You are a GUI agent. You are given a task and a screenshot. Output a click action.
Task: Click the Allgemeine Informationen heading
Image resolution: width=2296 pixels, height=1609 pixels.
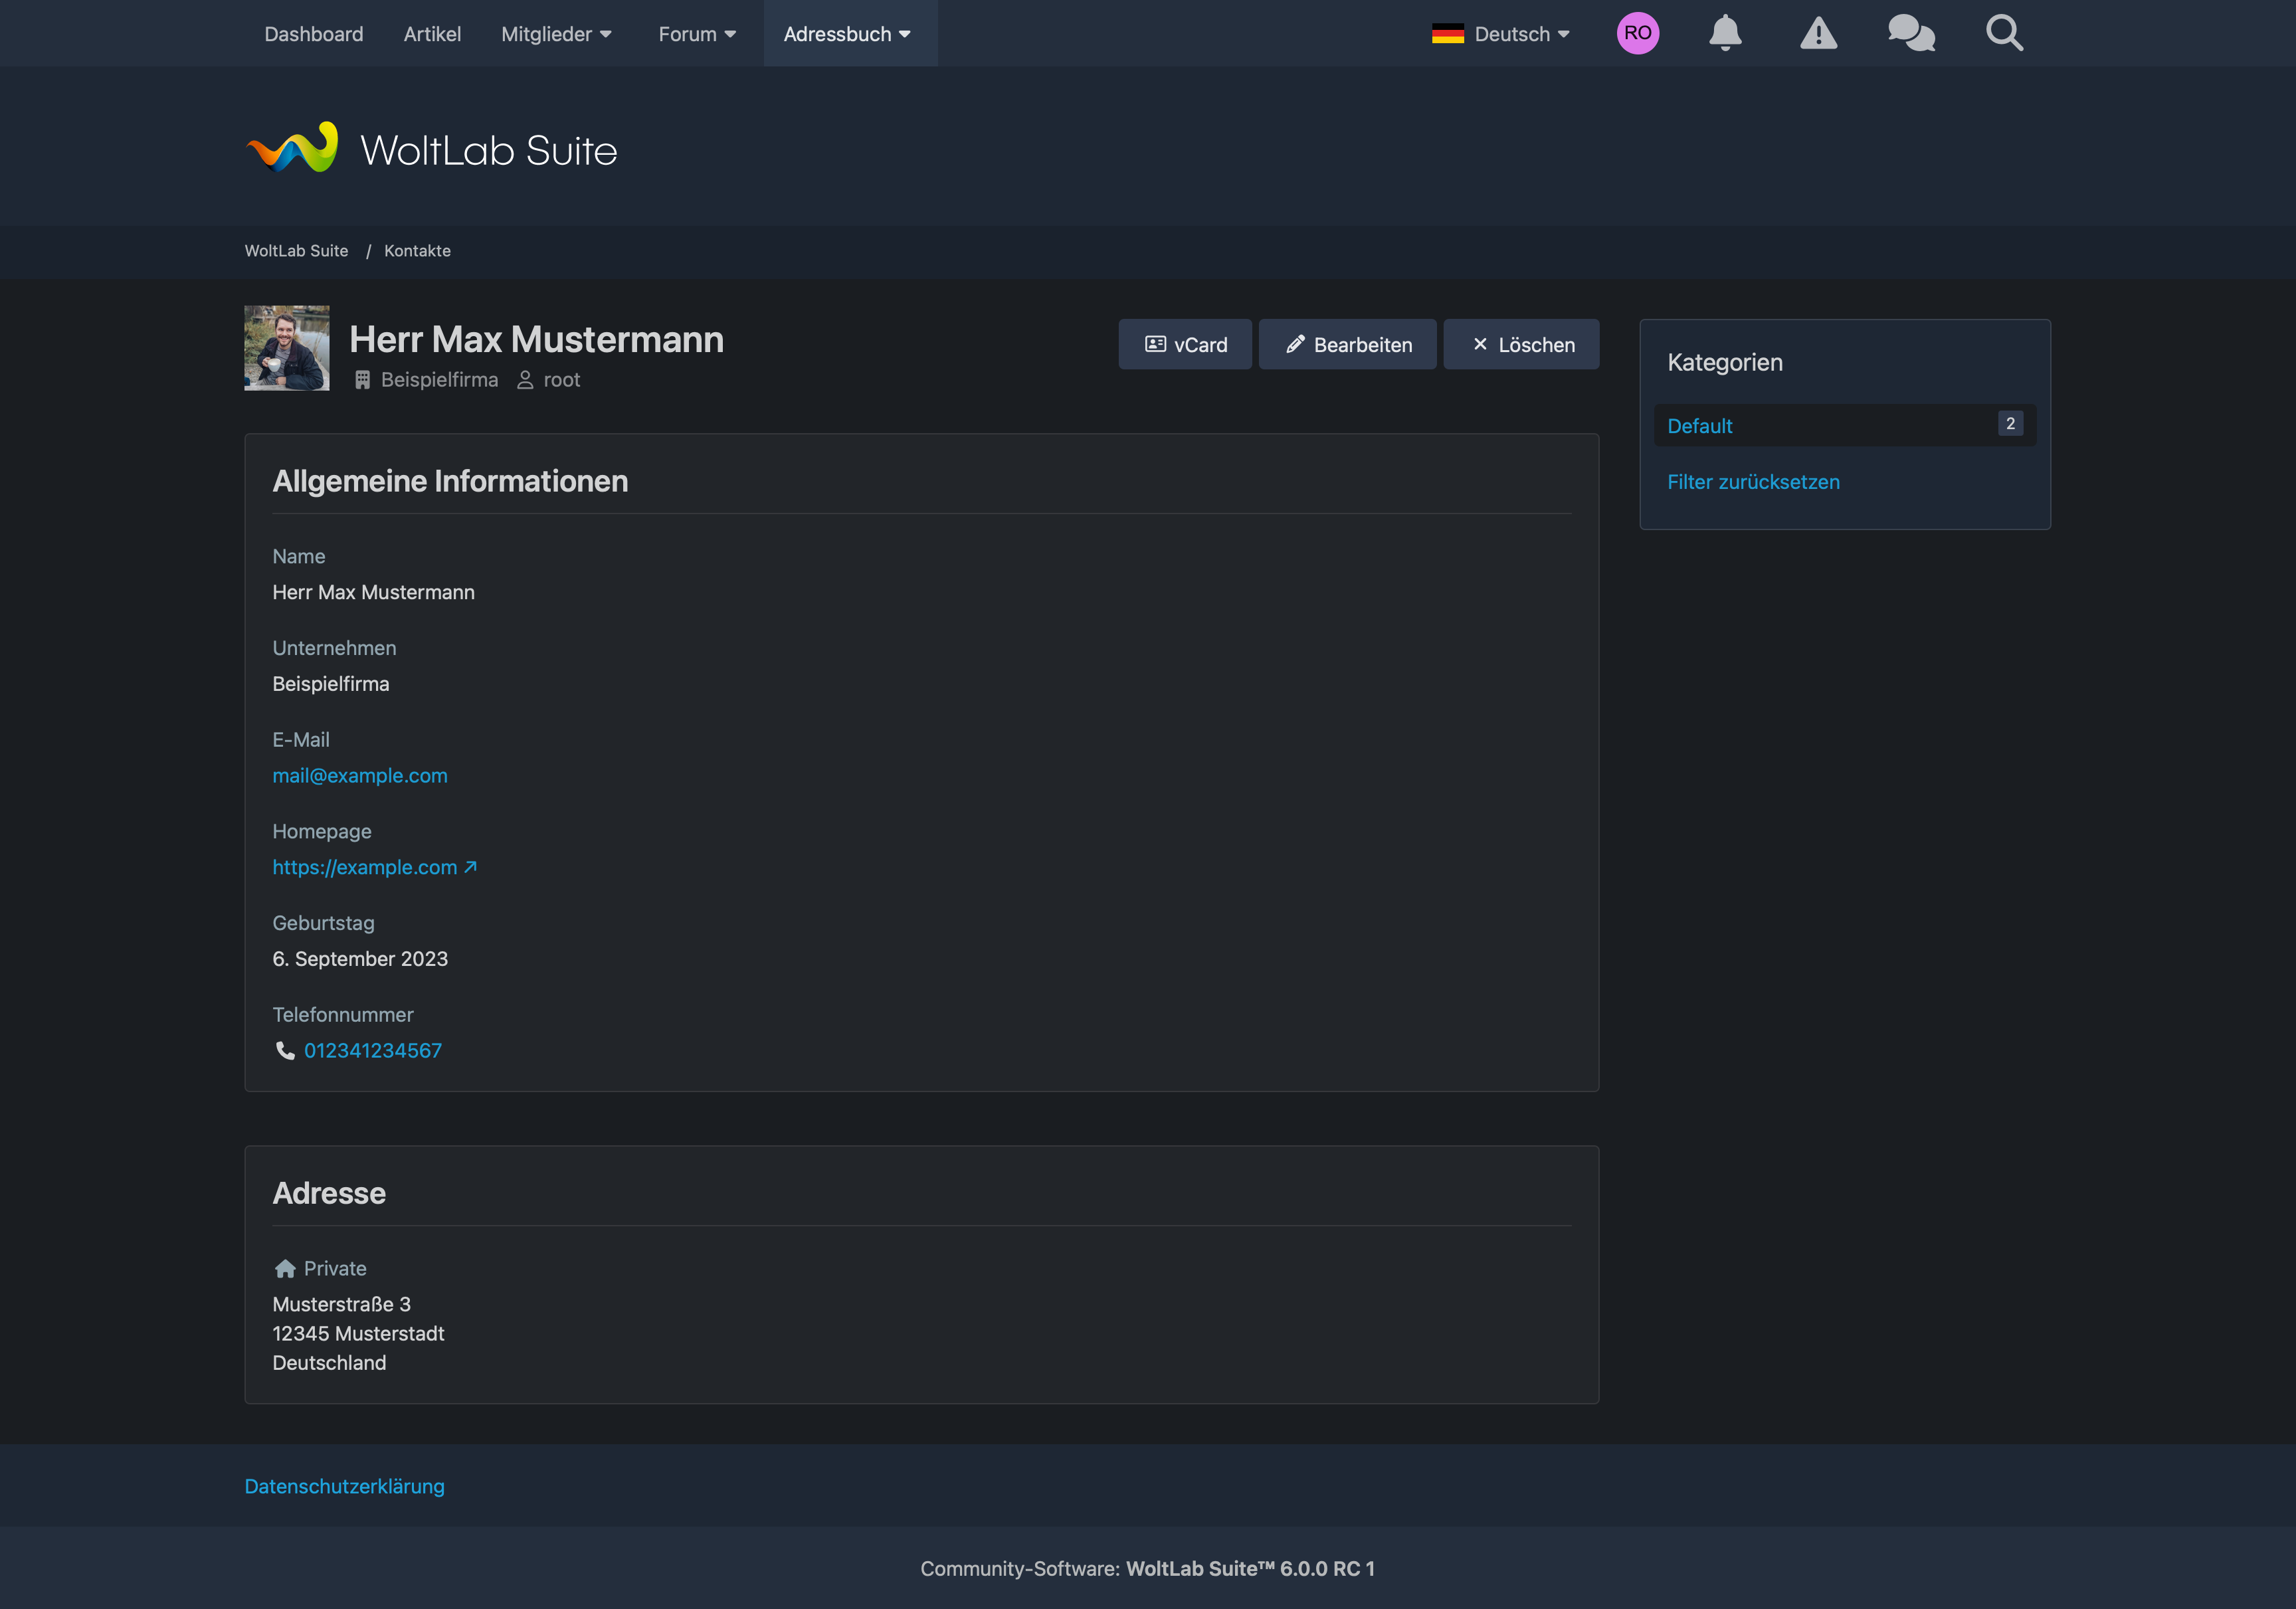coord(450,481)
